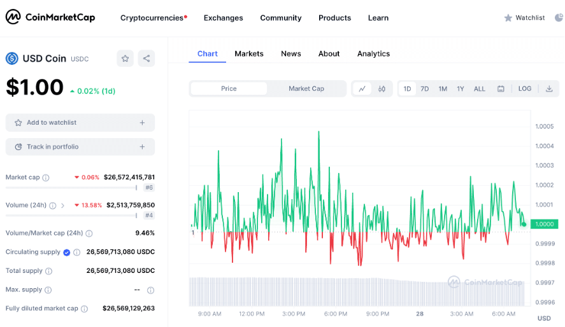Click Add to watchlist button
Screen dimensions: 565x327
80,123
